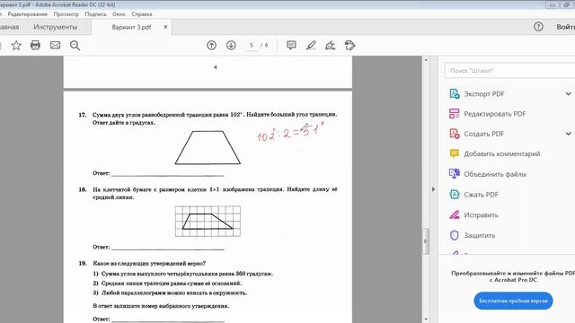Click the page number field
This screenshot has height=323, width=575.
pos(252,46)
